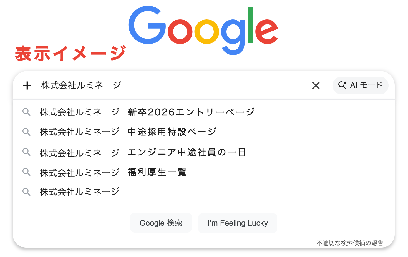Open the 不適切な検索候補の報告 link
Viewport: 408px width, 257px height.
[350, 243]
